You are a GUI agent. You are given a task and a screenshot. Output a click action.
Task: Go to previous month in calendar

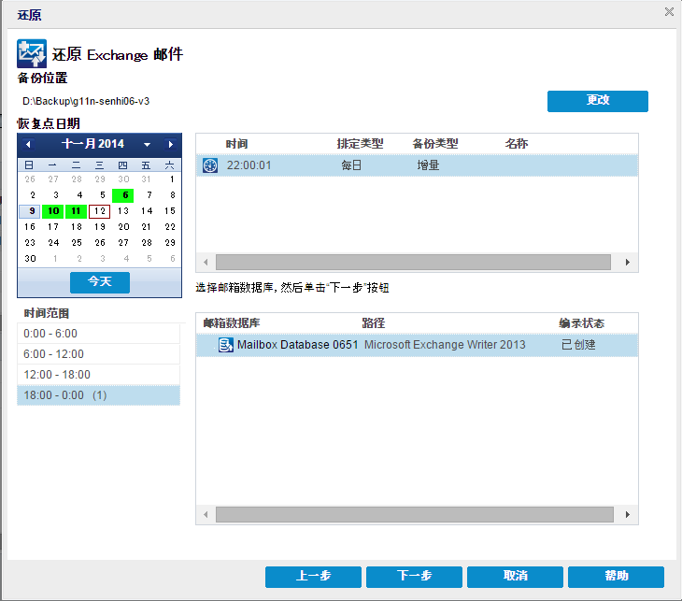[x=28, y=144]
